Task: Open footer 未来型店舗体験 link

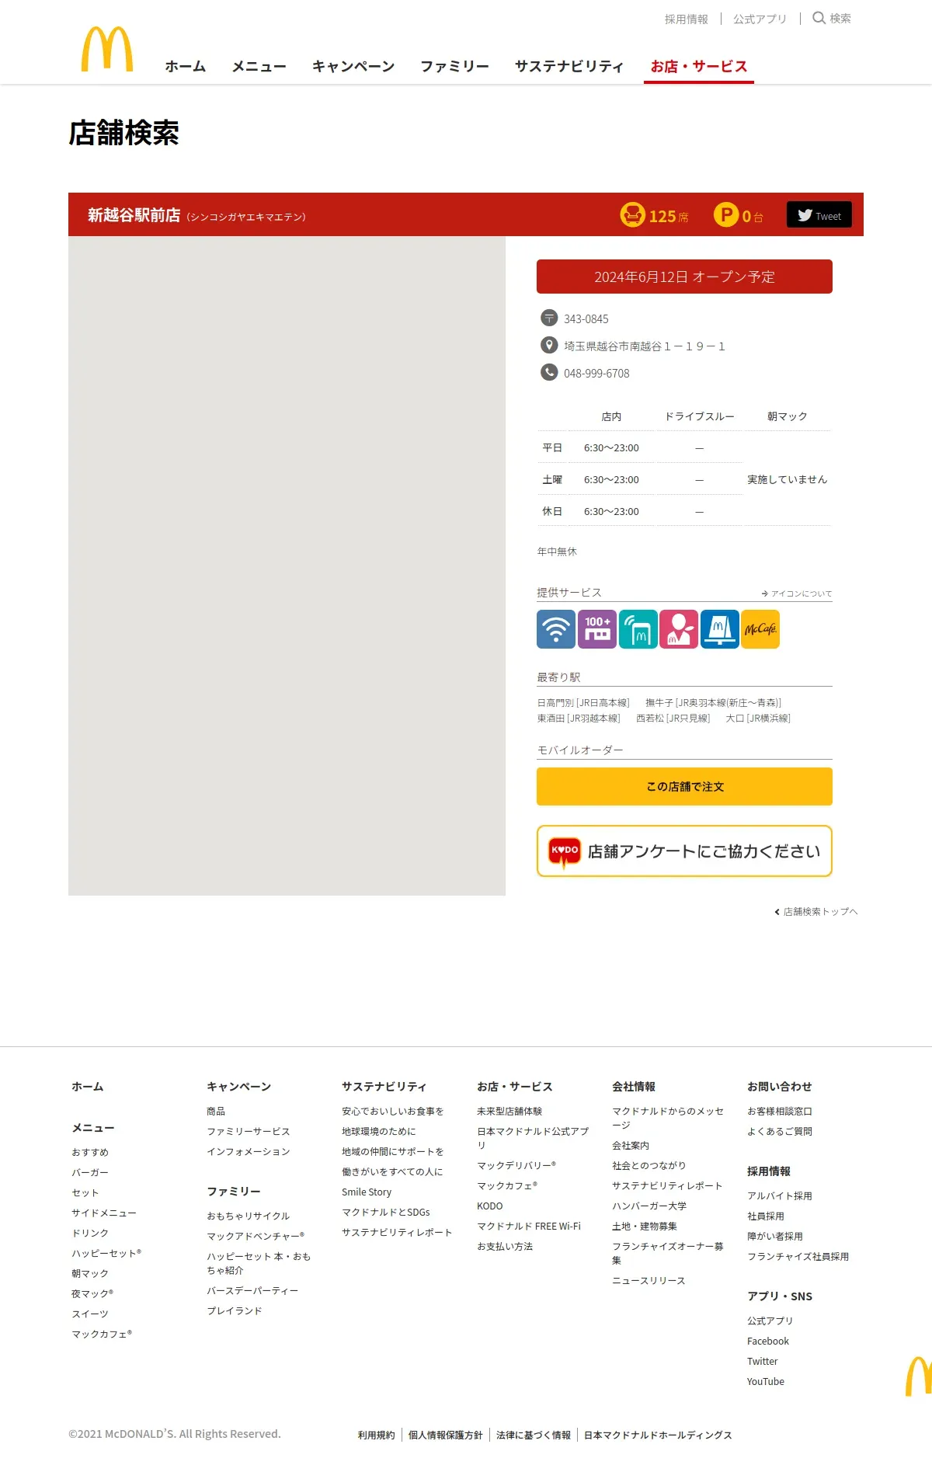Action: click(x=509, y=1111)
